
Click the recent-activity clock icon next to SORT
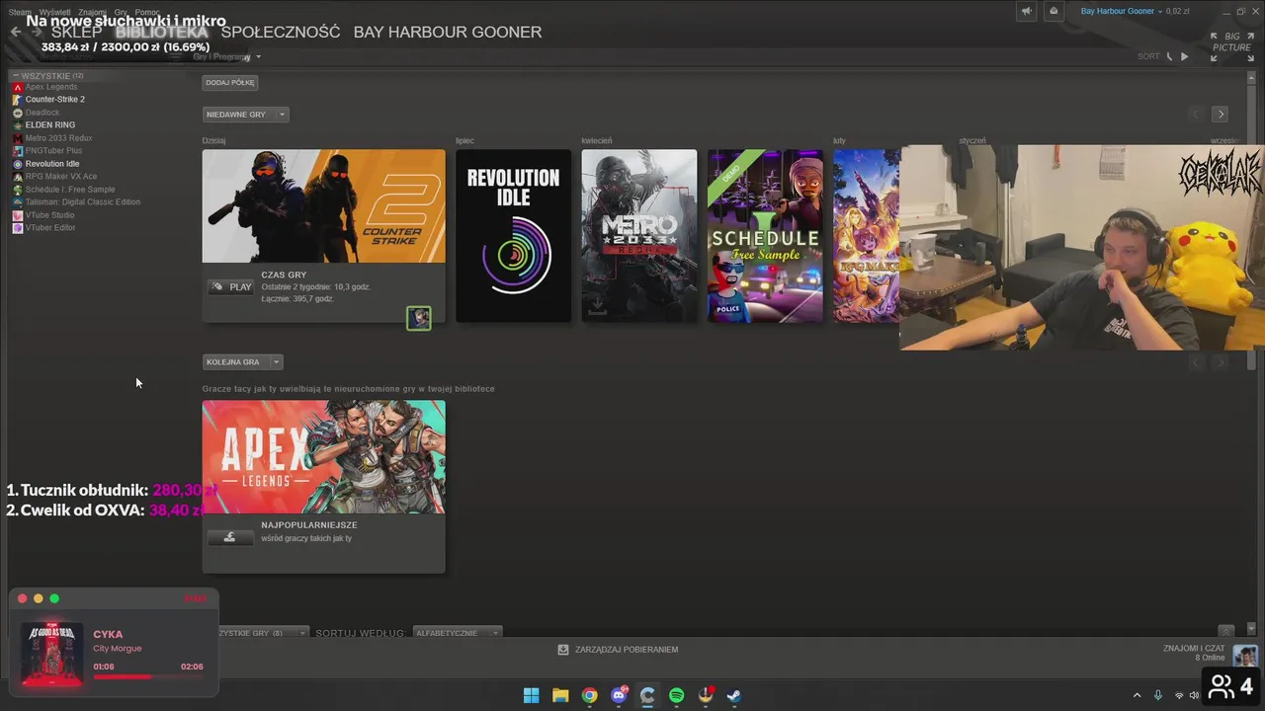[1169, 57]
